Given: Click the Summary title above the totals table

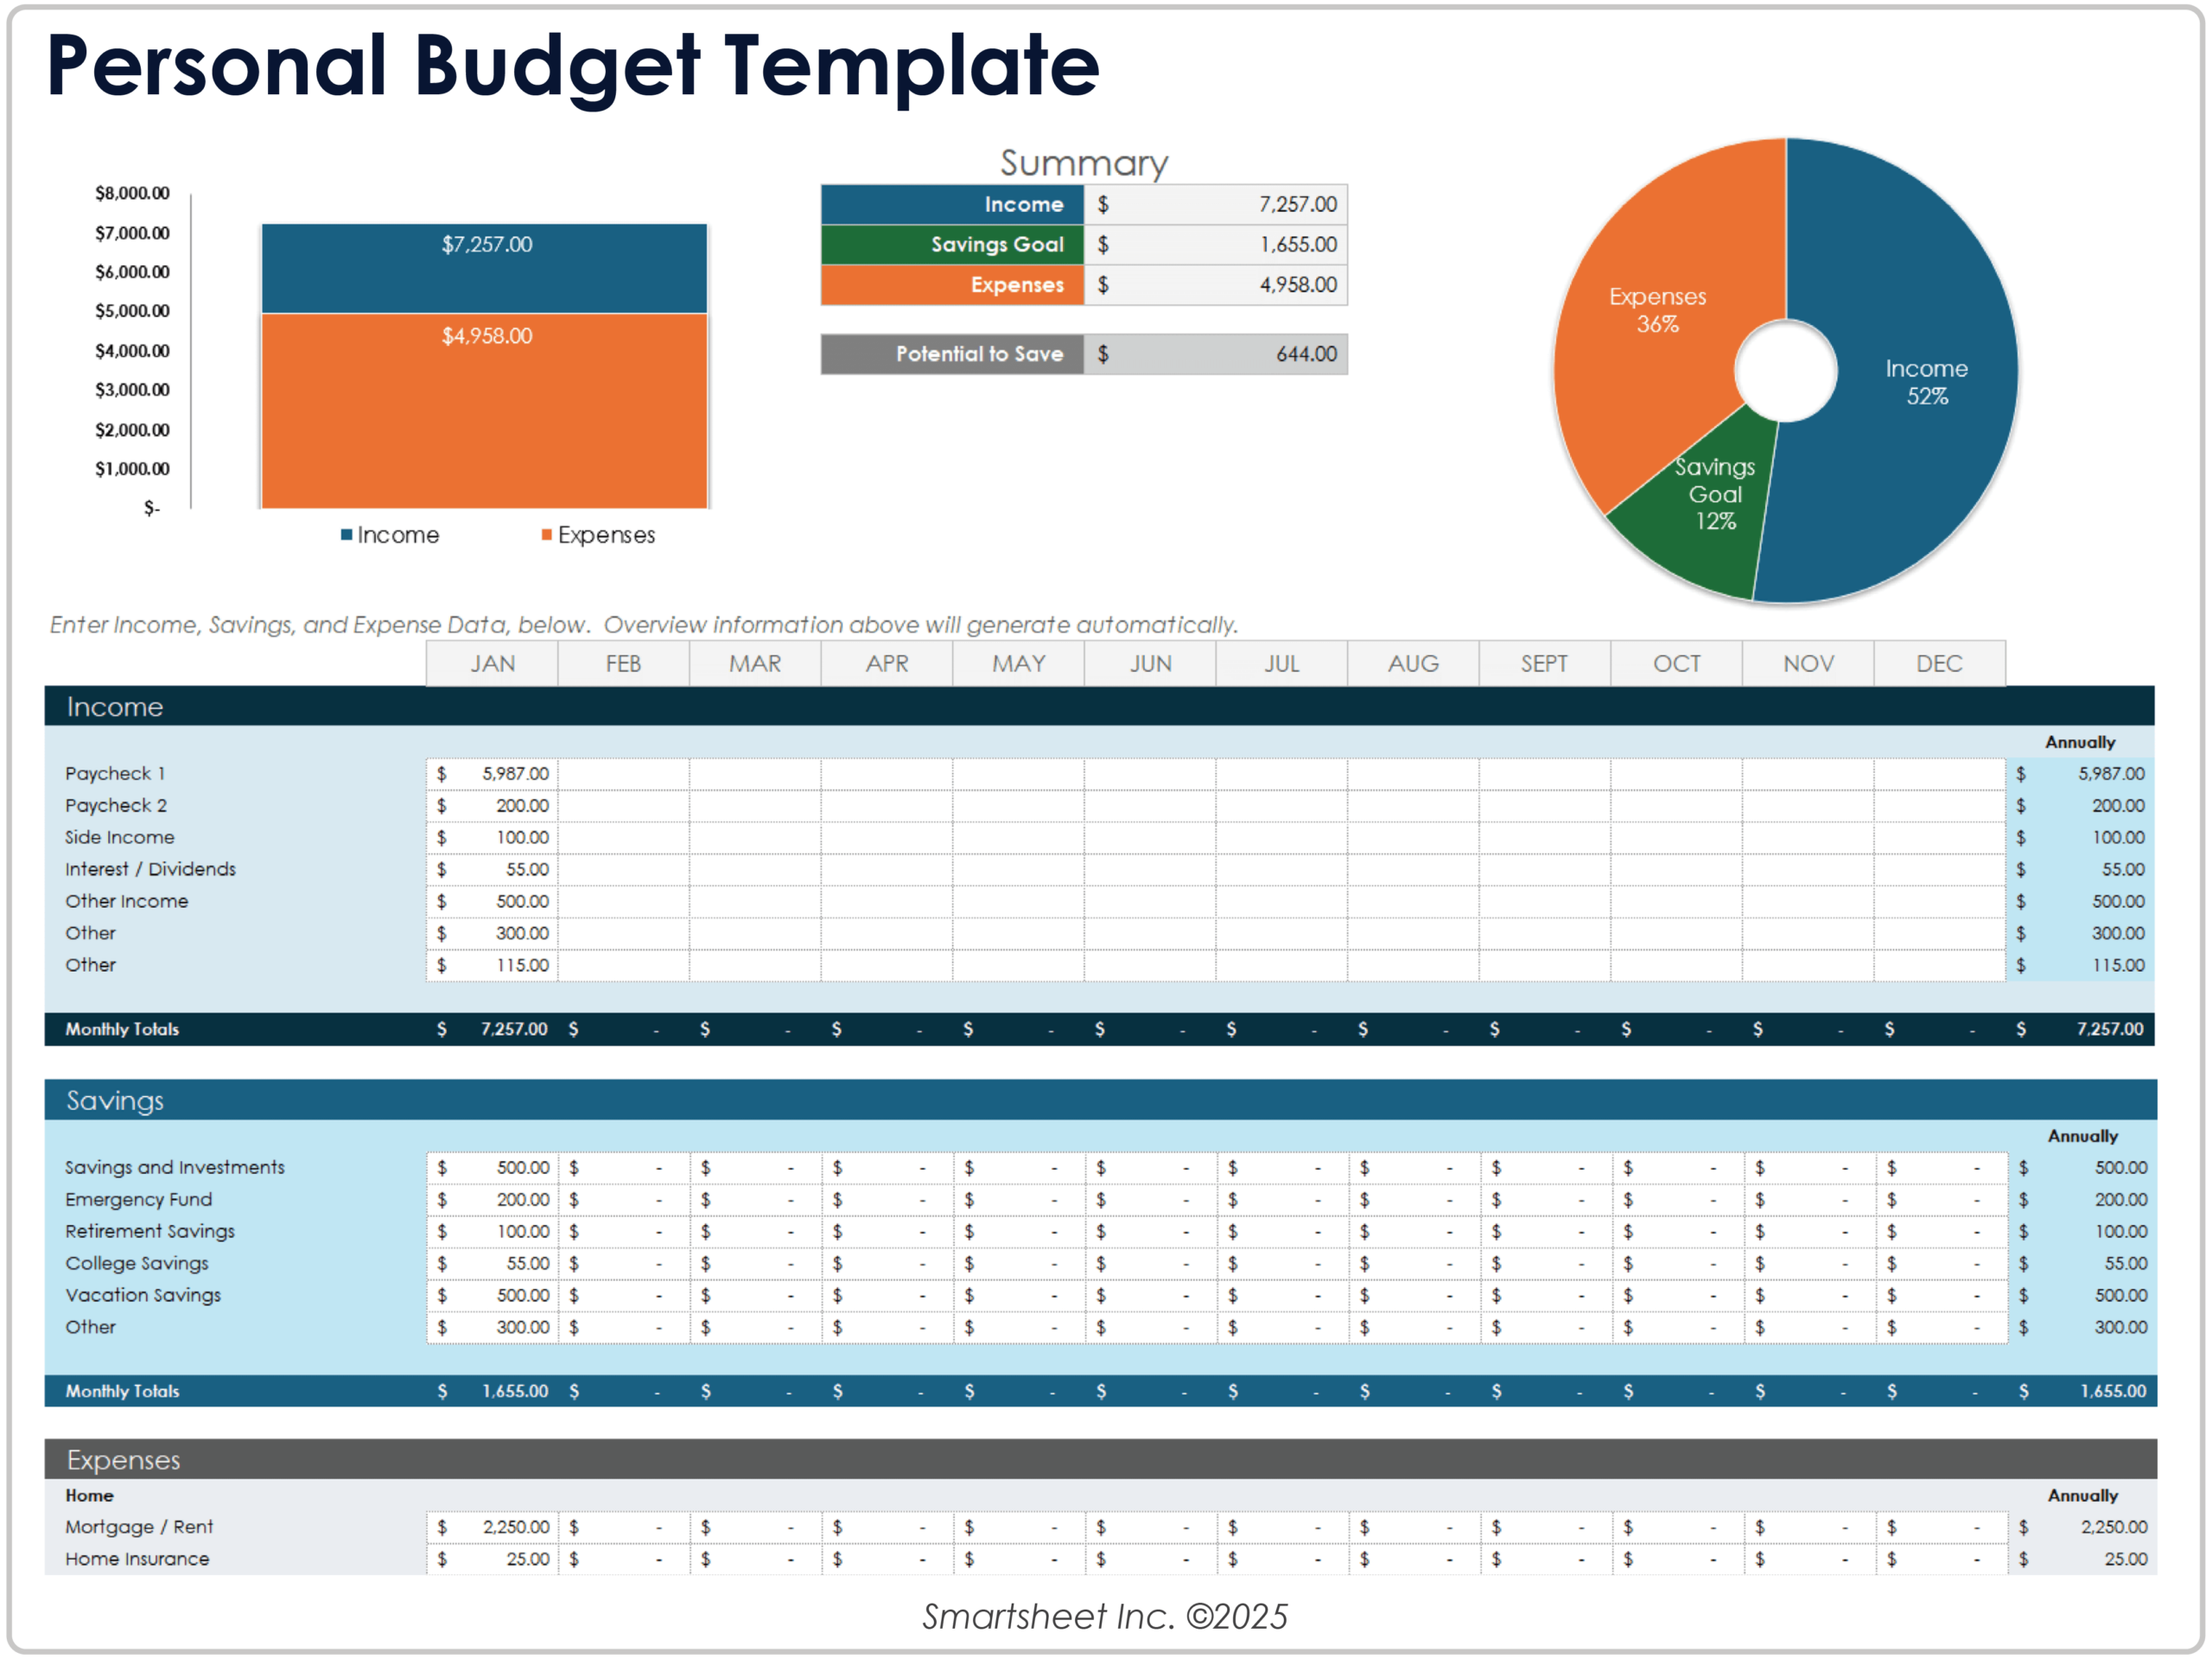Looking at the screenshot, I should (x=1083, y=163).
